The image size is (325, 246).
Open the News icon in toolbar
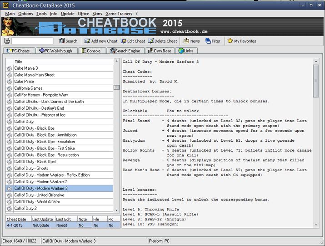pyautogui.click(x=186, y=41)
